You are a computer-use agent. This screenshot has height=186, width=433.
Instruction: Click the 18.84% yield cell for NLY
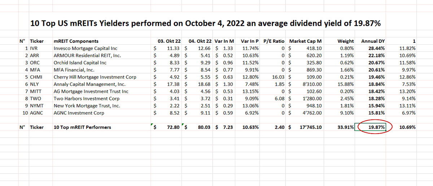coord(376,84)
